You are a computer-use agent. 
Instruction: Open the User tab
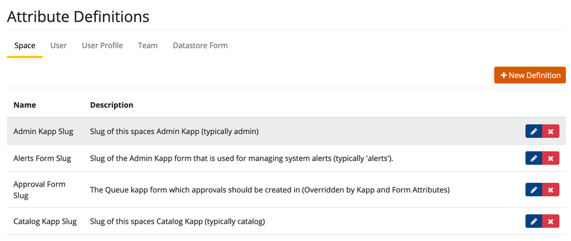pyautogui.click(x=58, y=46)
